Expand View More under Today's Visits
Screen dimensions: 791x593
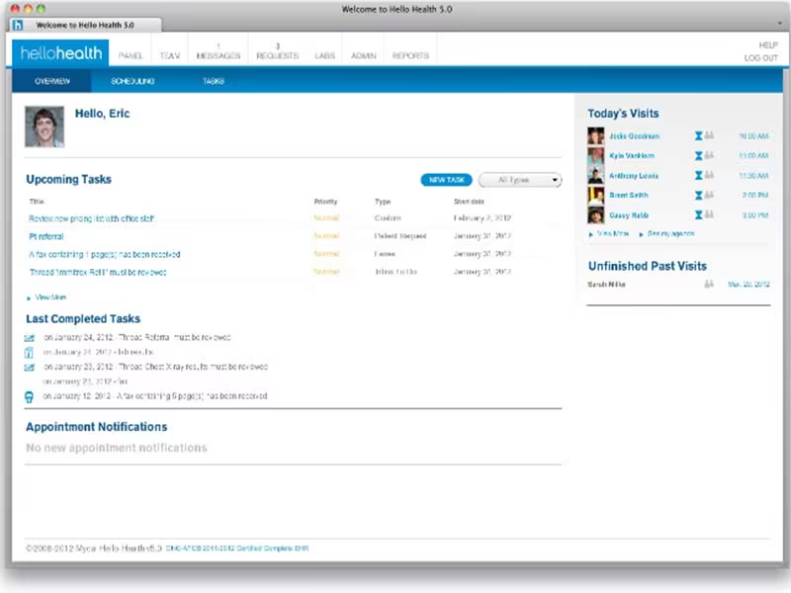tap(609, 233)
